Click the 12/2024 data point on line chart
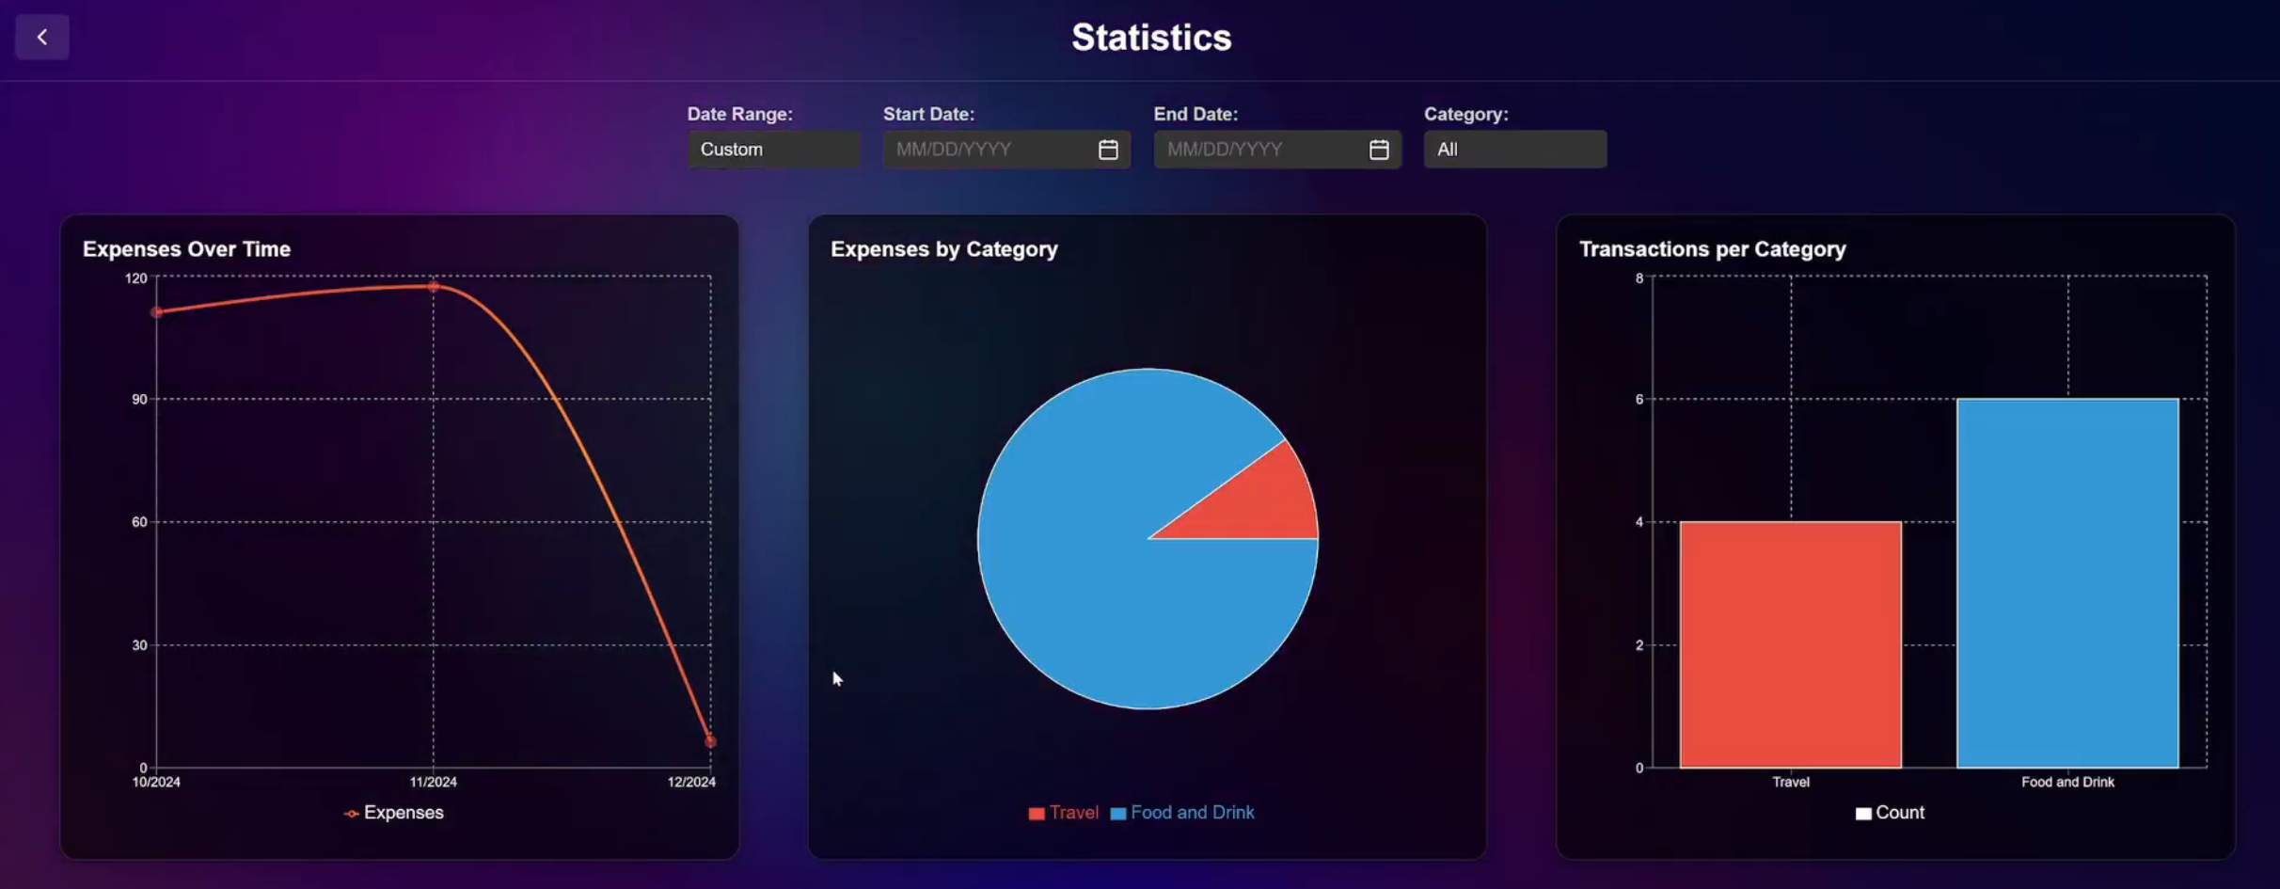The height and width of the screenshot is (889, 2280). pyautogui.click(x=710, y=741)
